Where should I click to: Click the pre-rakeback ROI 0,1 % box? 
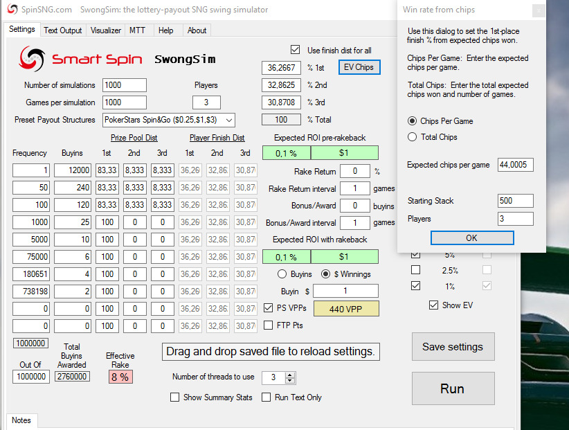[x=287, y=153]
